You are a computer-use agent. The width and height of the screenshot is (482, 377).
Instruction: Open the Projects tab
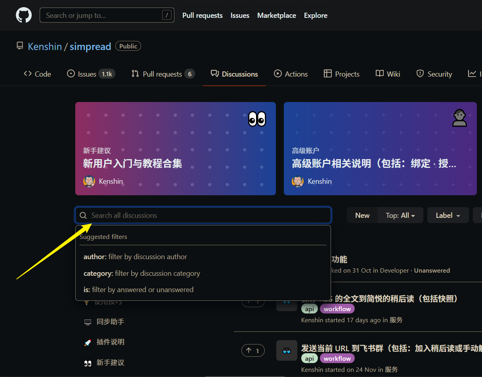[x=342, y=74]
